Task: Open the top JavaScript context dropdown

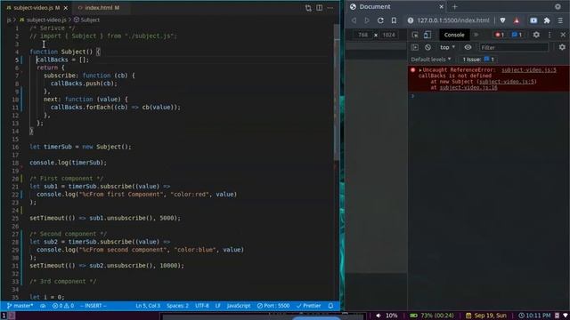Action: pos(447,47)
